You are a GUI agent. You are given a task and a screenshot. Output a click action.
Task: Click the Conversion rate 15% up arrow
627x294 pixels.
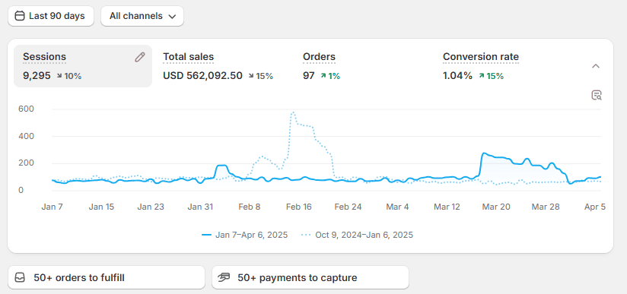coord(482,76)
